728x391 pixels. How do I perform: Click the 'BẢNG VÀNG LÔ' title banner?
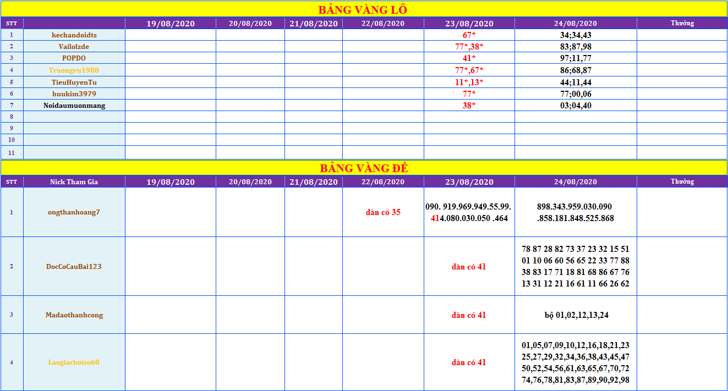tap(364, 9)
